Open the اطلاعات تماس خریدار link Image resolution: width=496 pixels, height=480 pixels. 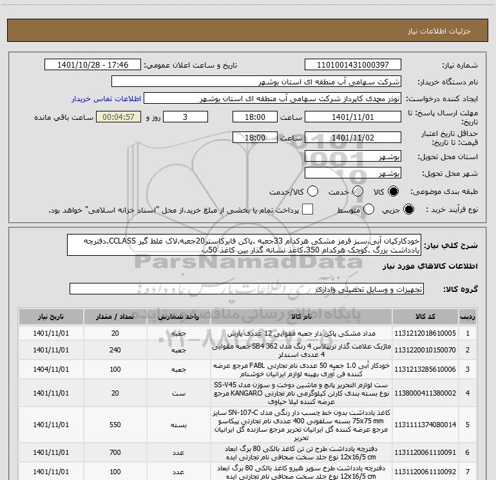pos(106,99)
